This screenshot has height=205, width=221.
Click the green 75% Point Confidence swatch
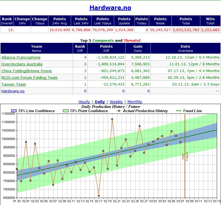coord(66,111)
